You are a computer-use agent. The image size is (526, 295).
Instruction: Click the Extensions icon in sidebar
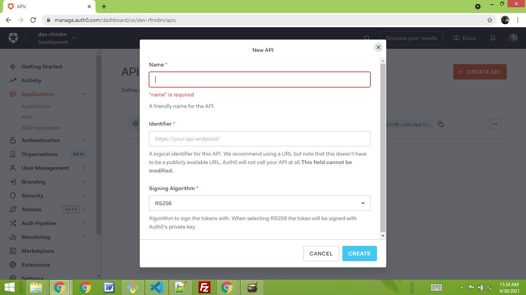[x=13, y=265]
